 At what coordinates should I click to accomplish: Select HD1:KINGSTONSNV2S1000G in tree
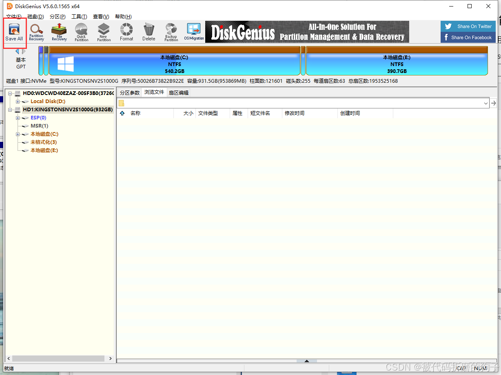[x=68, y=110]
